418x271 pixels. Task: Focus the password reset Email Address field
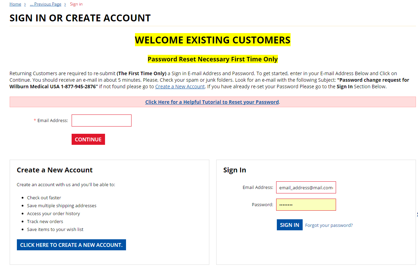(x=102, y=121)
